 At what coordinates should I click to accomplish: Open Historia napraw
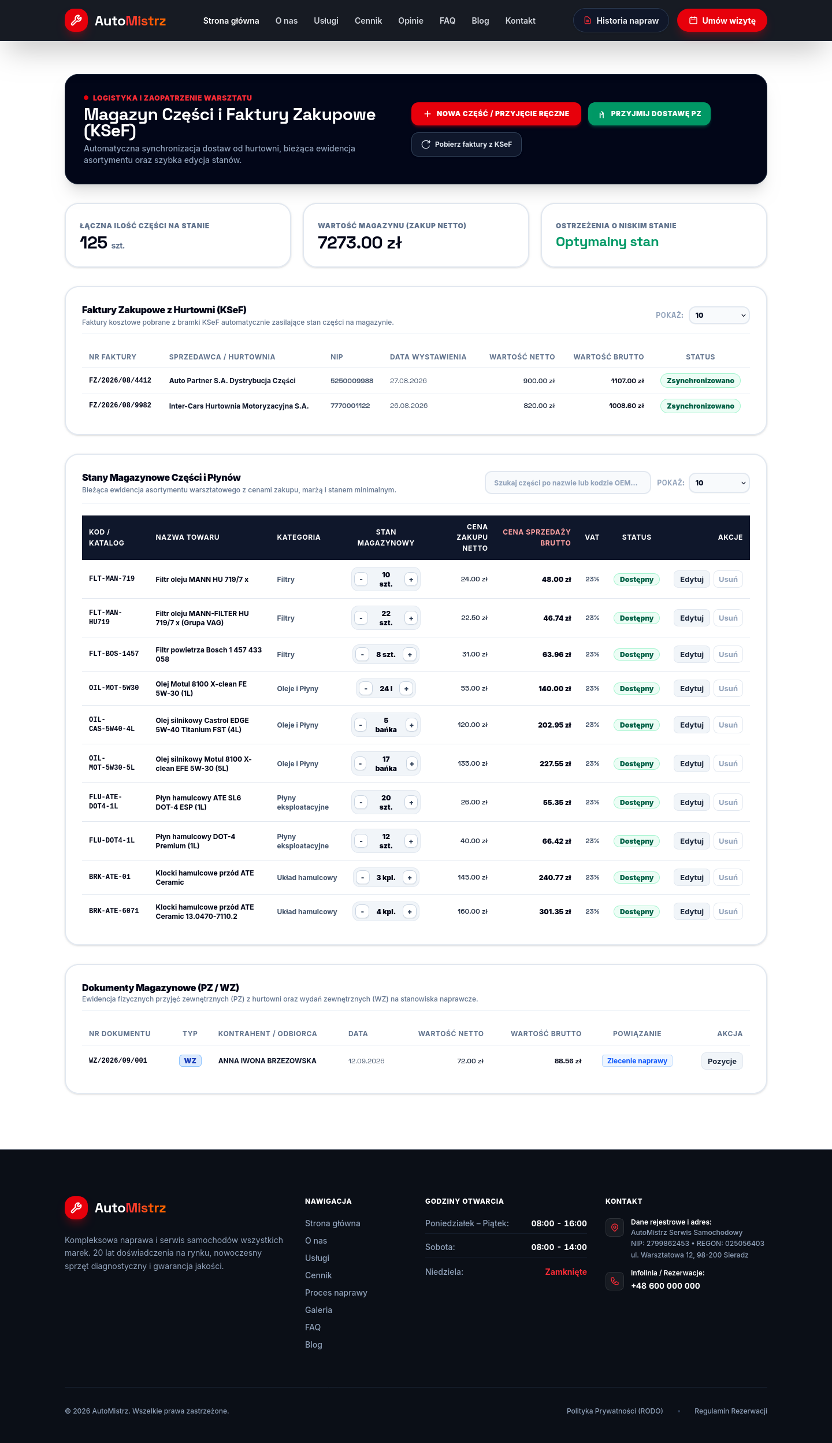621,21
